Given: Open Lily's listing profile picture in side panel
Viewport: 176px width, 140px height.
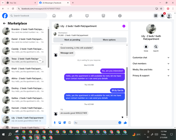Looking at the screenshot, I should point(151,29).
